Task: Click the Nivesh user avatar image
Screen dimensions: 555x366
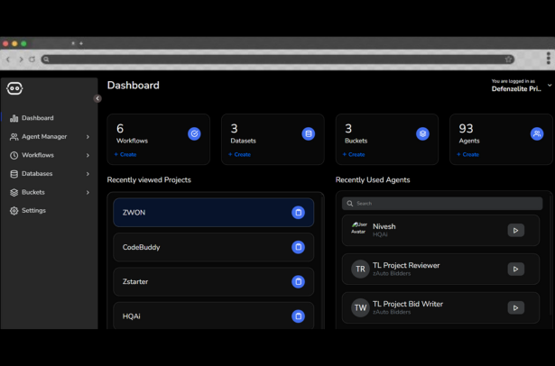Action: pos(359,228)
